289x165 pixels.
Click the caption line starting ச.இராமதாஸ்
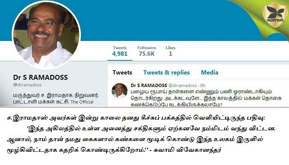click(x=136, y=118)
